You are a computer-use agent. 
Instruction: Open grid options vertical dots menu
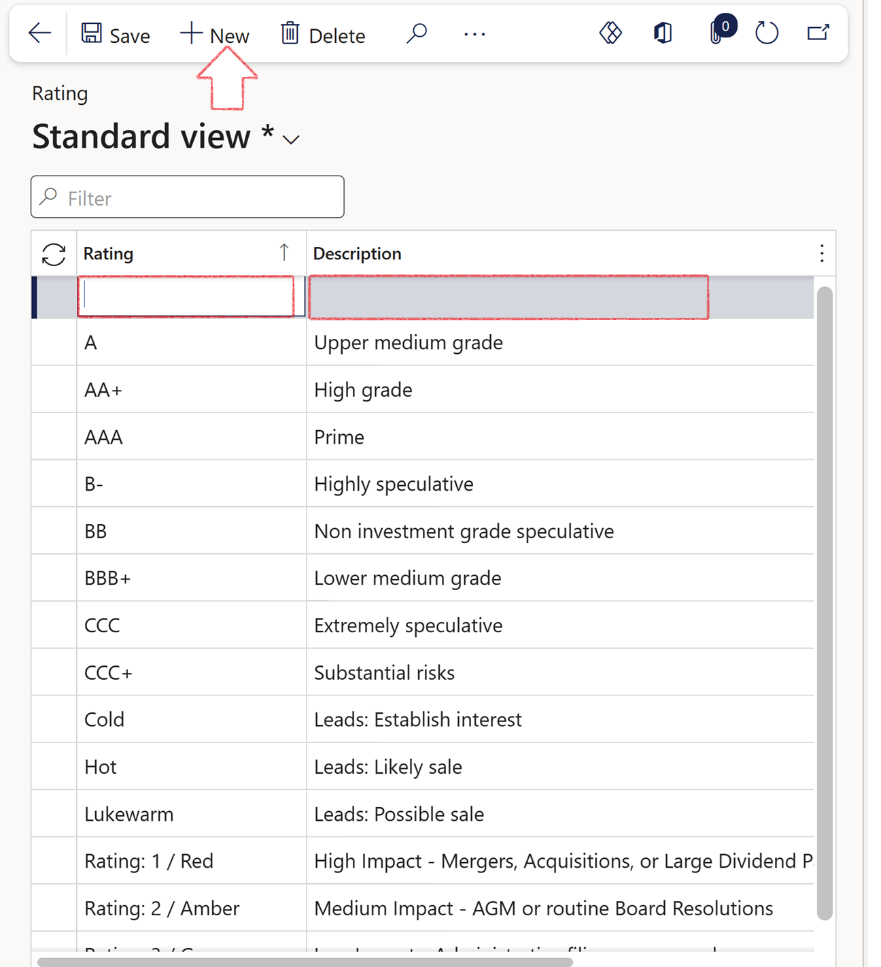pyautogui.click(x=821, y=254)
